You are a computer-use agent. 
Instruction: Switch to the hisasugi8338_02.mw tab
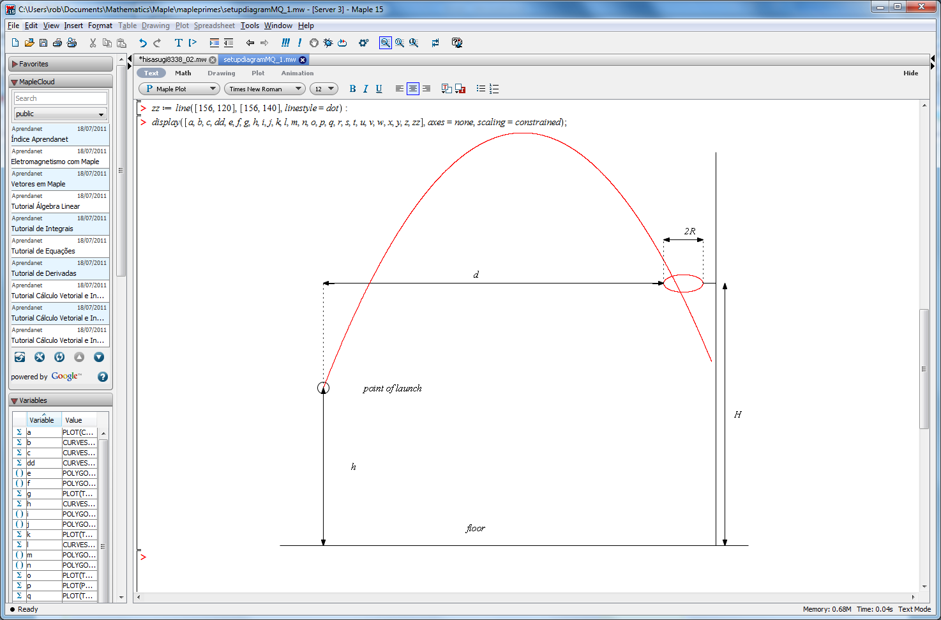click(172, 59)
